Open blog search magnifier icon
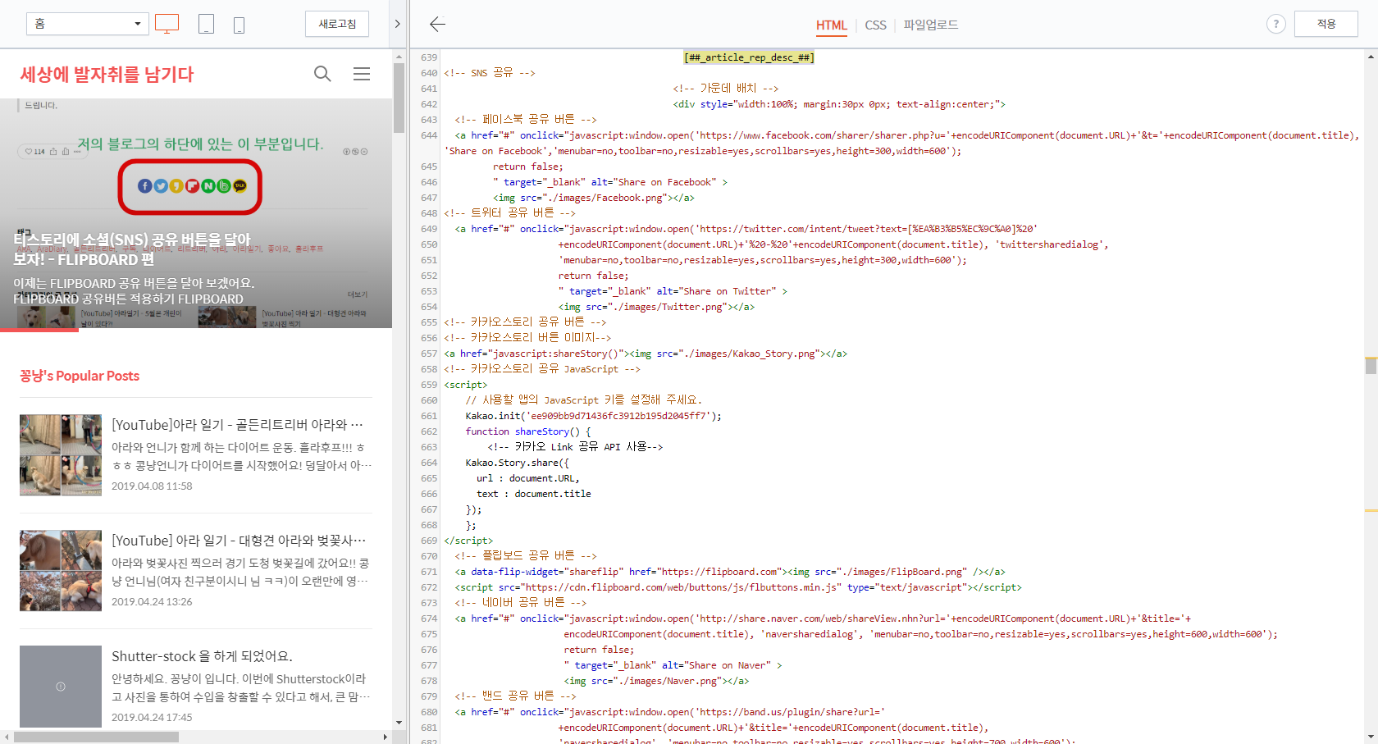Viewport: 1378px width, 744px height. (x=322, y=74)
